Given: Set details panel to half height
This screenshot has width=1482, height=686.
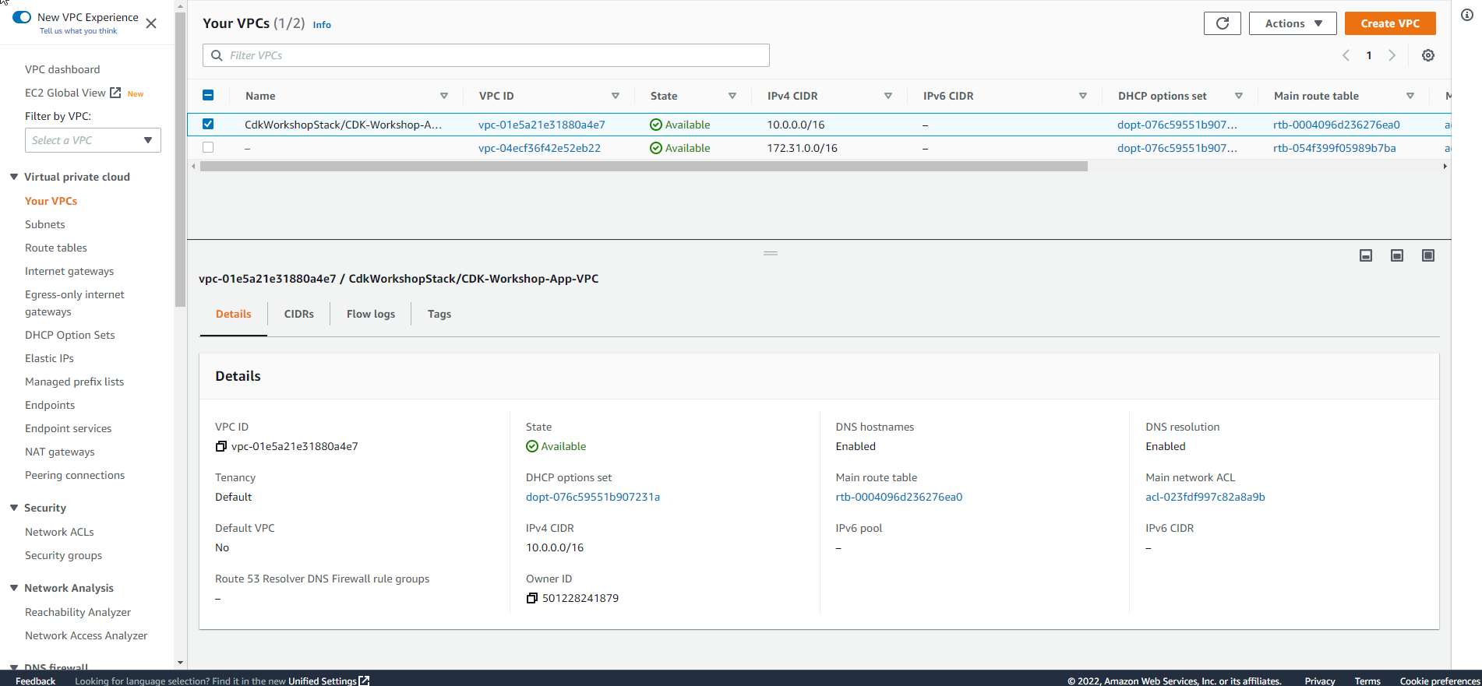Looking at the screenshot, I should pyautogui.click(x=1397, y=255).
